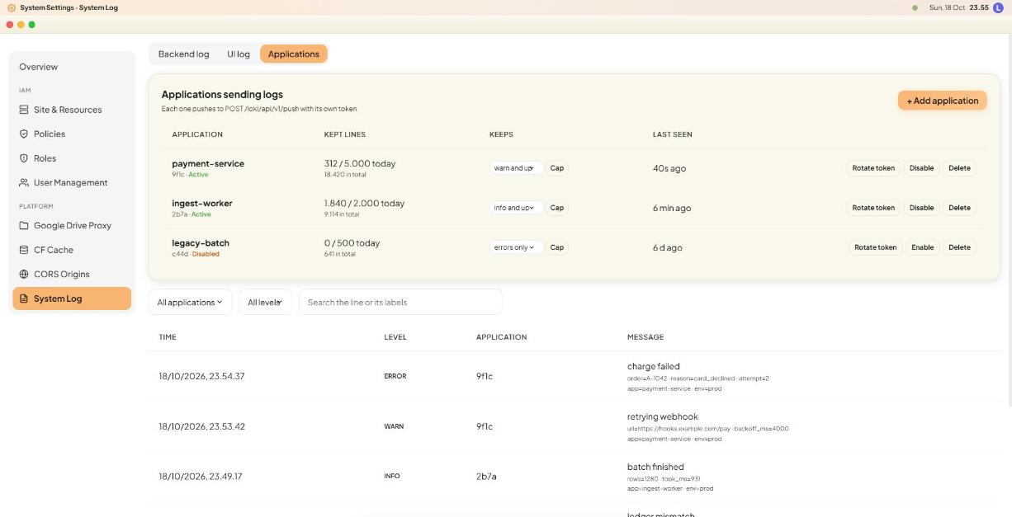
Task: Click the 2b7a application cell in log
Action: point(486,476)
